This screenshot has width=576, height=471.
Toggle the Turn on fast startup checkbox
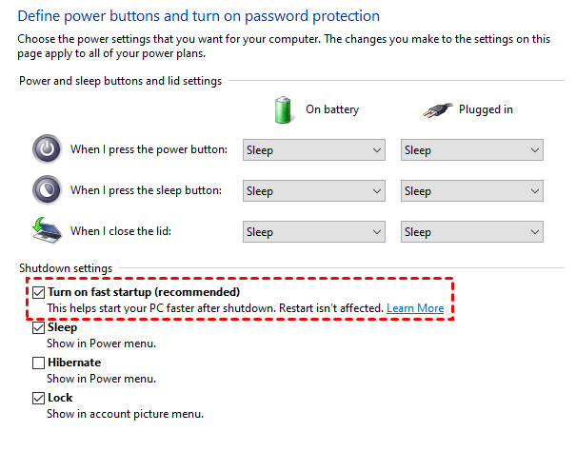click(39, 292)
